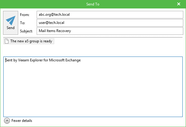Click the "Fewer details" text
The image size is (186, 127).
(22, 121)
